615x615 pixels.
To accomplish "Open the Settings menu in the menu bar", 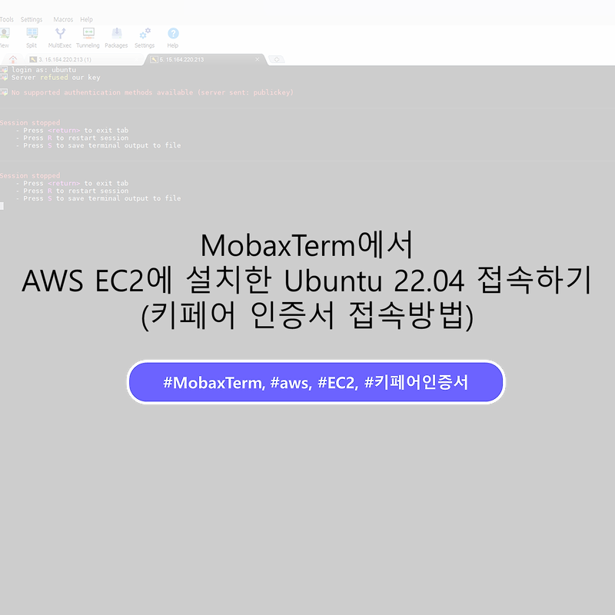I will (x=32, y=18).
